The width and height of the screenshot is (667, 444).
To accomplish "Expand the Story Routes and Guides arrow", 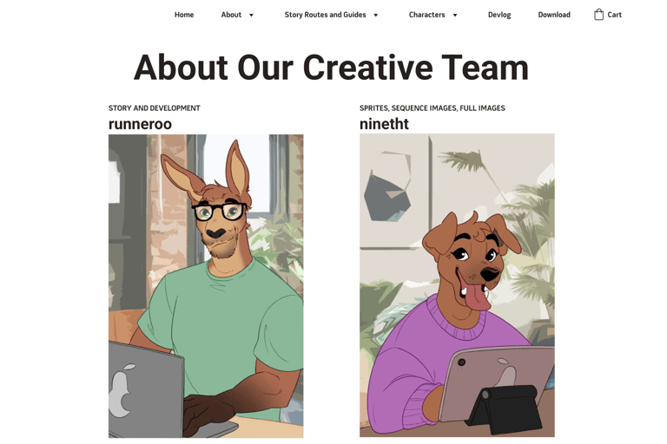I will point(375,16).
